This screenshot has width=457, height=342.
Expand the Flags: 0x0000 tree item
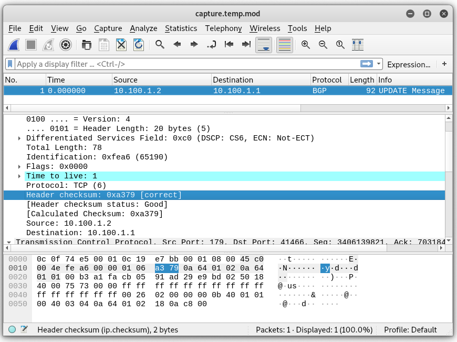[19, 167]
